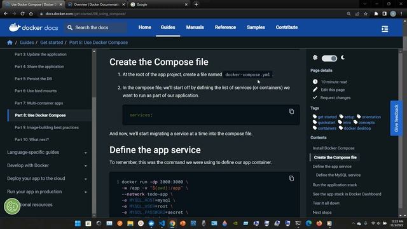This screenshot has width=407, height=229.
Task: Open cookie preferences icon
Action: tap(12, 206)
